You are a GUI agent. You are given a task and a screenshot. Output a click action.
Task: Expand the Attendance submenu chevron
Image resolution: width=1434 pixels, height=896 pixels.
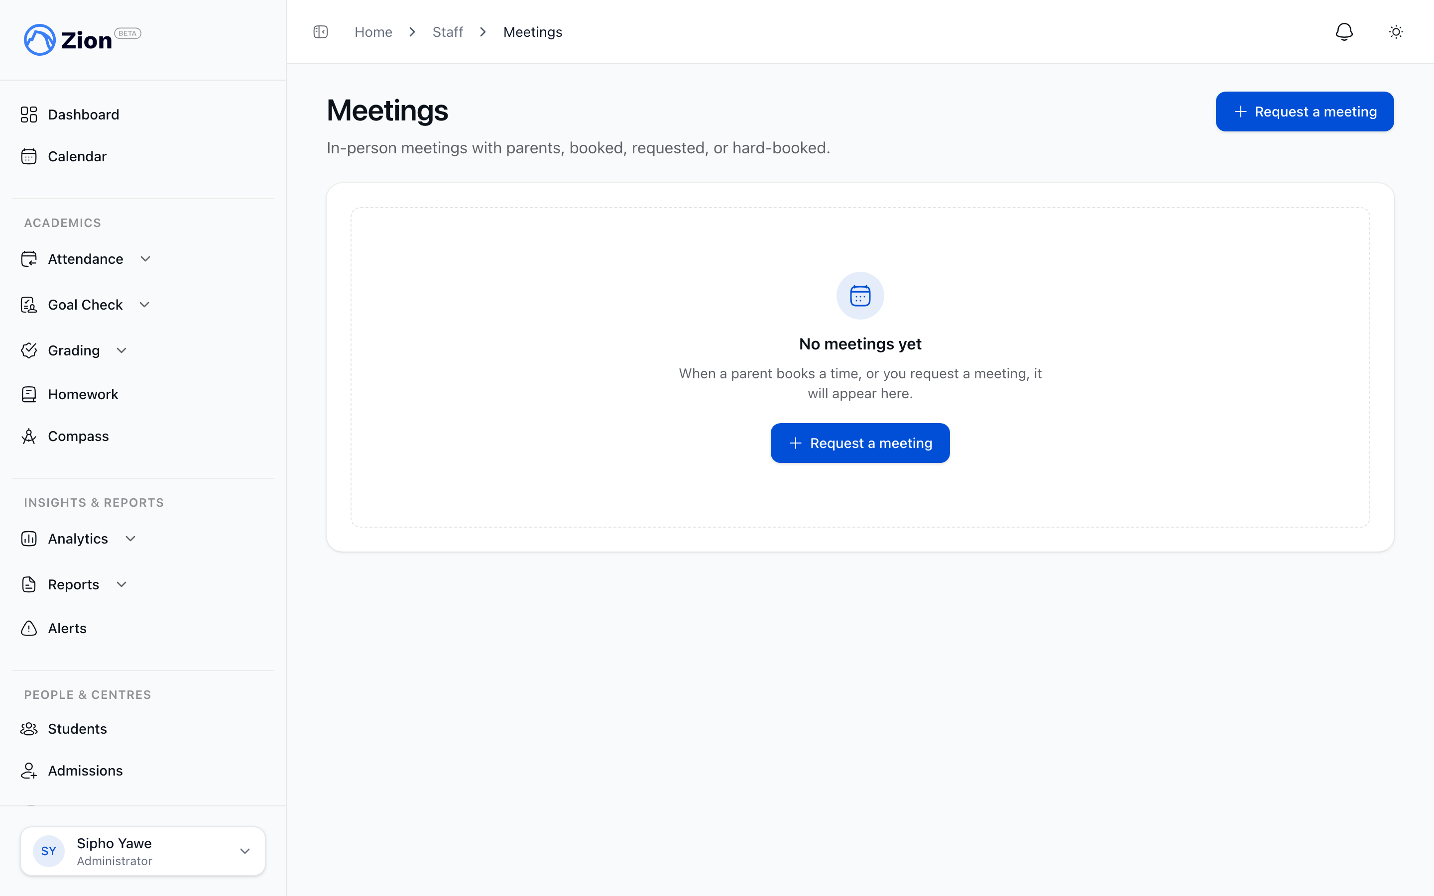coord(145,259)
